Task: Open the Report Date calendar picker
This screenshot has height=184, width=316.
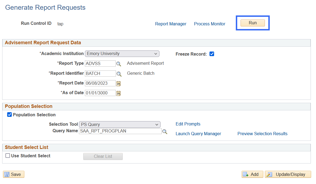Action: click(x=118, y=84)
